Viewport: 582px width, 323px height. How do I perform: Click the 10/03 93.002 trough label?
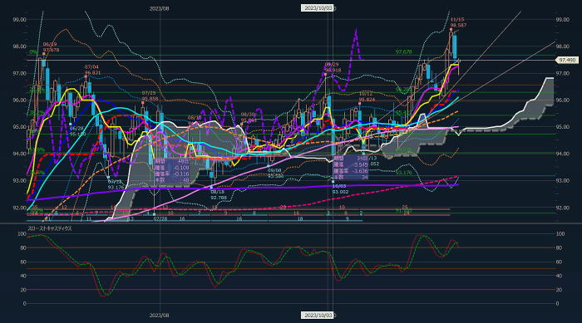[x=340, y=188]
